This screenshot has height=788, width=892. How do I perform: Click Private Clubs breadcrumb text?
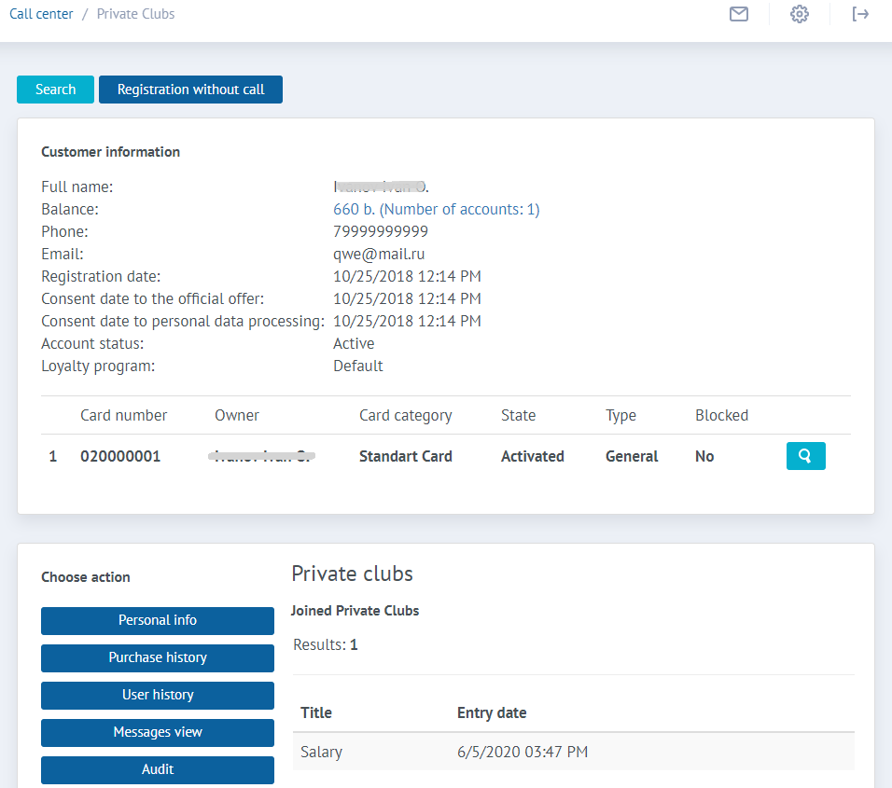[x=135, y=14]
